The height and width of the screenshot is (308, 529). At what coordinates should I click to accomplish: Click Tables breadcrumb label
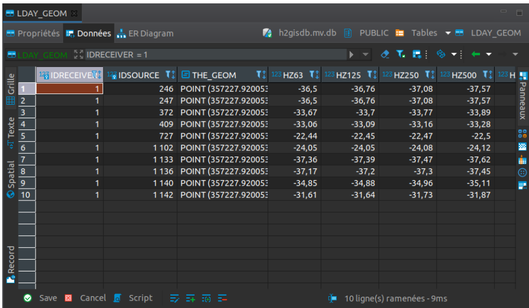tap(424, 33)
